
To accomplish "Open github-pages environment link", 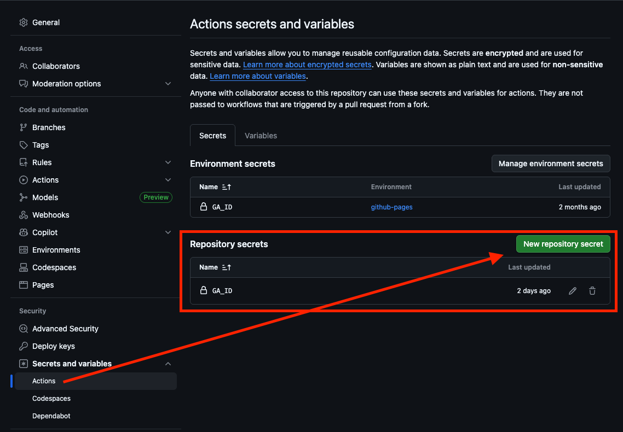I will click(391, 207).
